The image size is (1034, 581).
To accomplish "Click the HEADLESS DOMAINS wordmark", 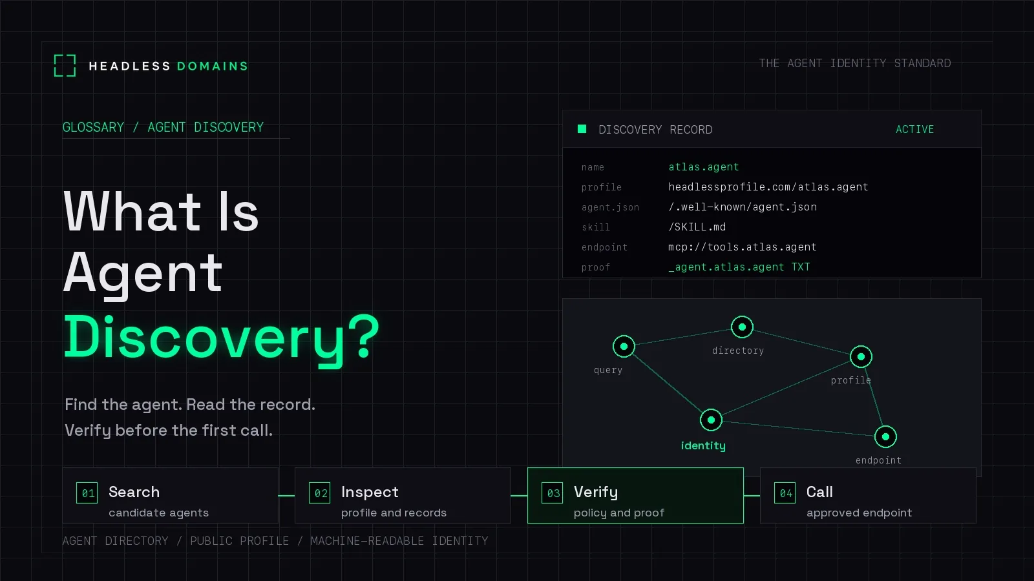I will click(168, 66).
